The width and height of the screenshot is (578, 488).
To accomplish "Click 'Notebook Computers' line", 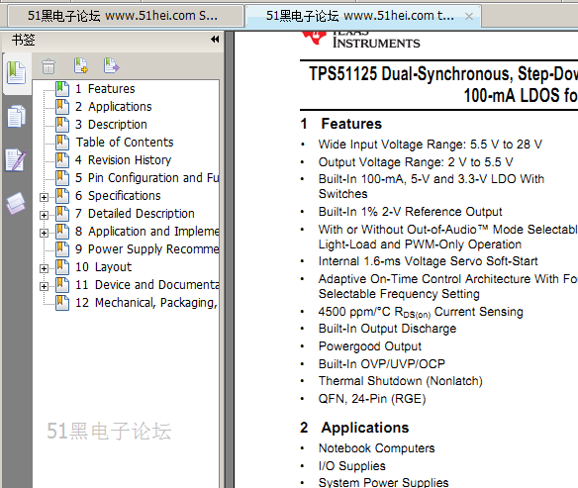I will click(377, 448).
